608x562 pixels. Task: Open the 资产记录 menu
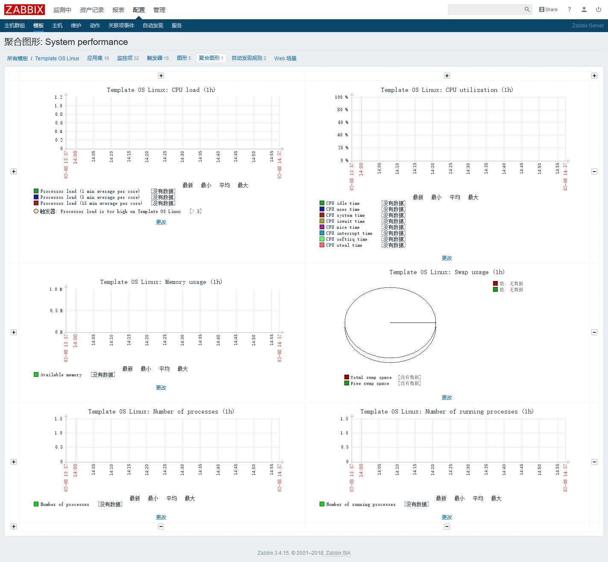92,10
